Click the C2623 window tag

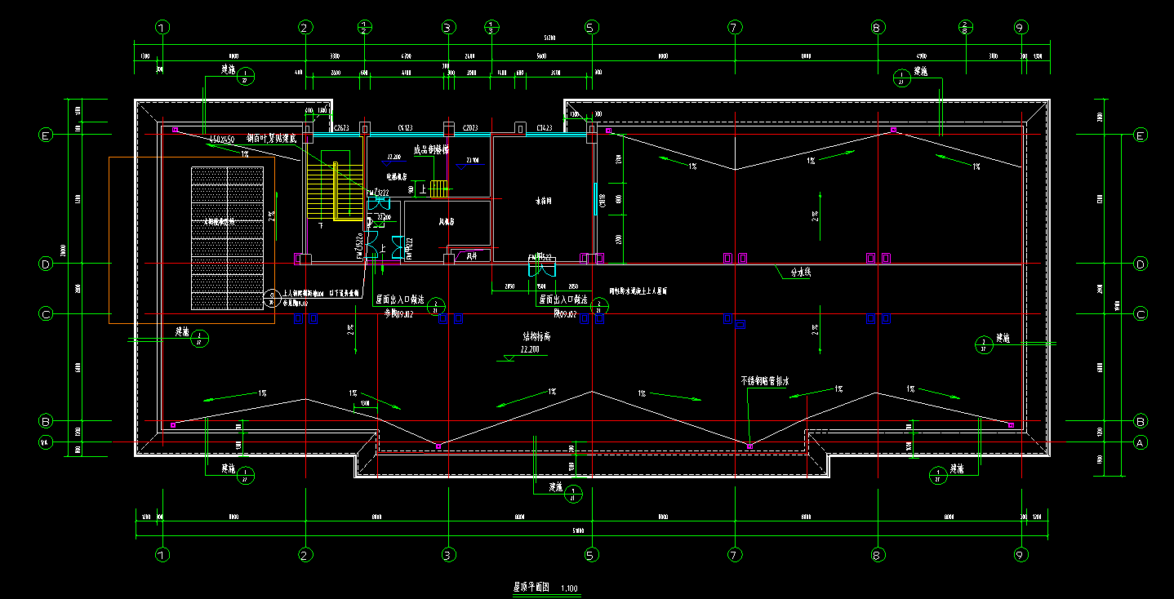(340, 128)
